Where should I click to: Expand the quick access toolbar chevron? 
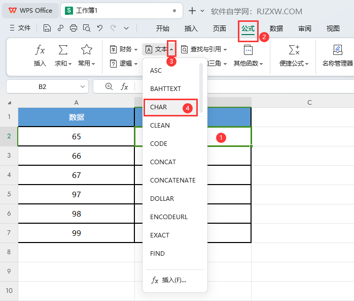click(126, 28)
